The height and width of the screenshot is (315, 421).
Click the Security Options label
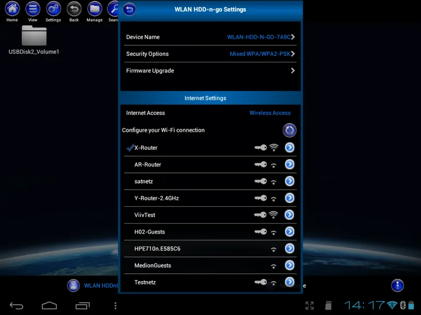coord(147,54)
